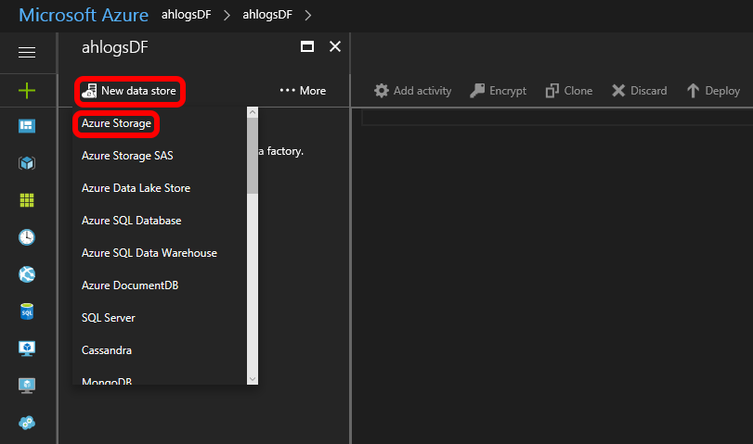Open the App Services globe icon
753x444 pixels.
[x=27, y=274]
